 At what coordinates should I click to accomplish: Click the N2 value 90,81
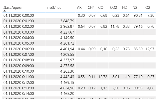point(138,15)
